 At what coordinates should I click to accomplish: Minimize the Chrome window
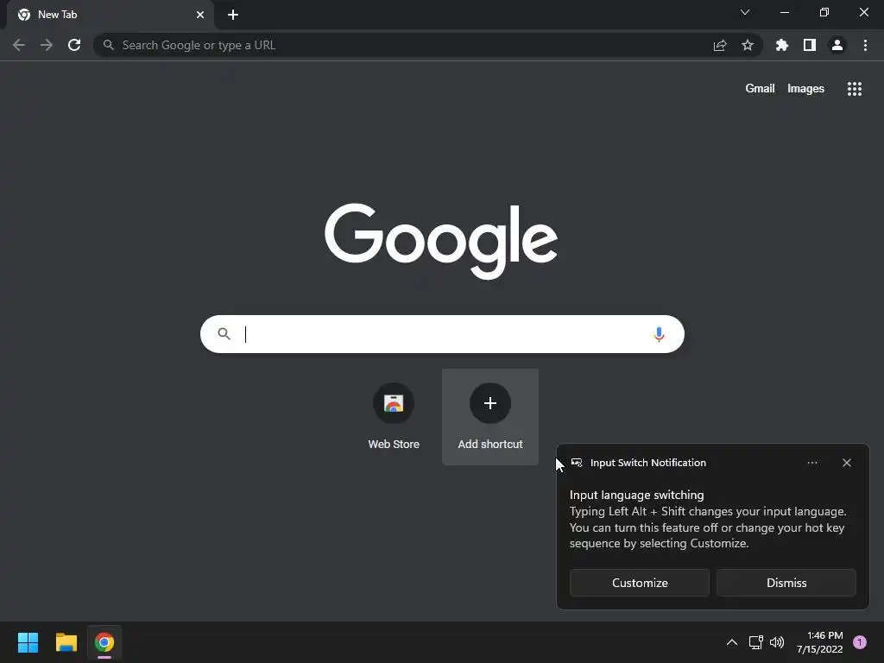(x=785, y=12)
